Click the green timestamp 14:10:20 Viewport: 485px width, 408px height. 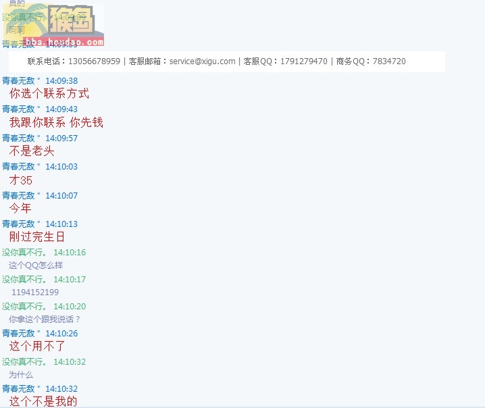coord(70,306)
